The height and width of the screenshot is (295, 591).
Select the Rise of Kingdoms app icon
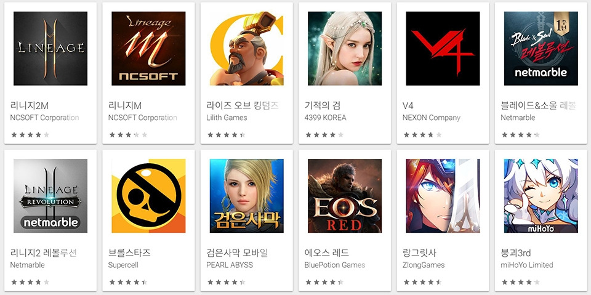coord(246,48)
